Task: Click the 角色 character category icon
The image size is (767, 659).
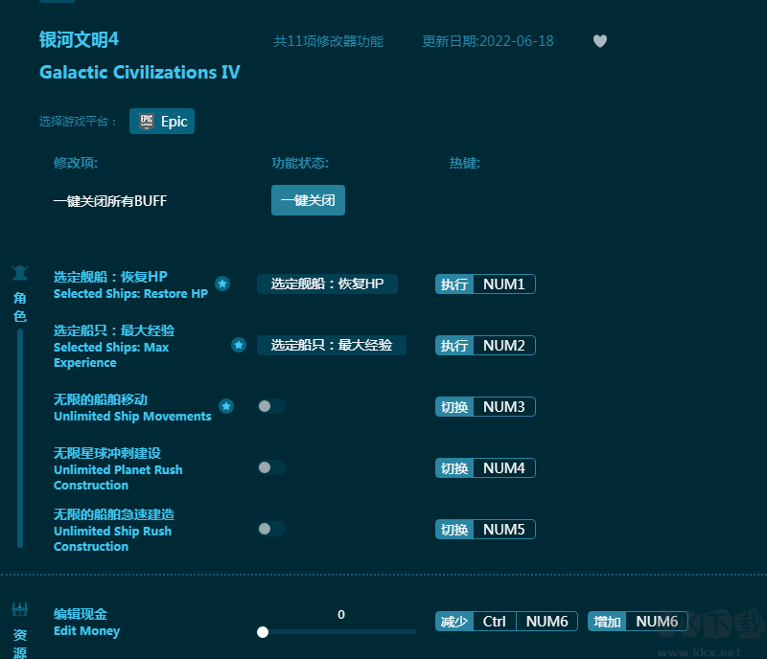Action: 20,273
